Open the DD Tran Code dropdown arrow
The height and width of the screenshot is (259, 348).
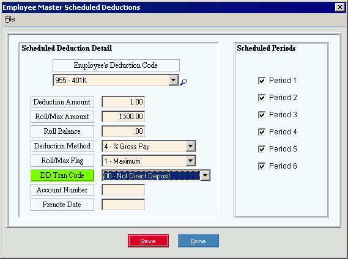205,176
